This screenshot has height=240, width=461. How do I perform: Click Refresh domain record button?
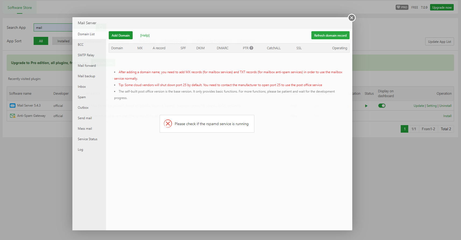pos(330,35)
